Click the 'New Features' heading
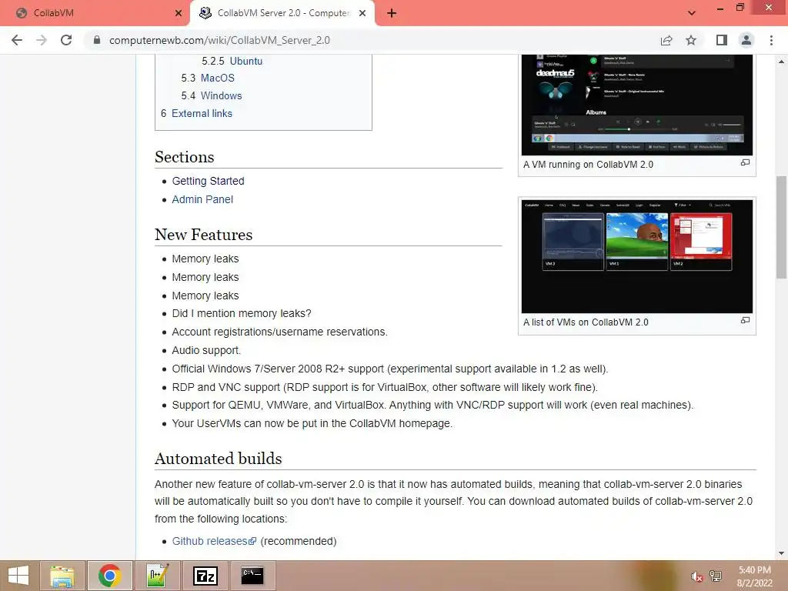 [203, 235]
